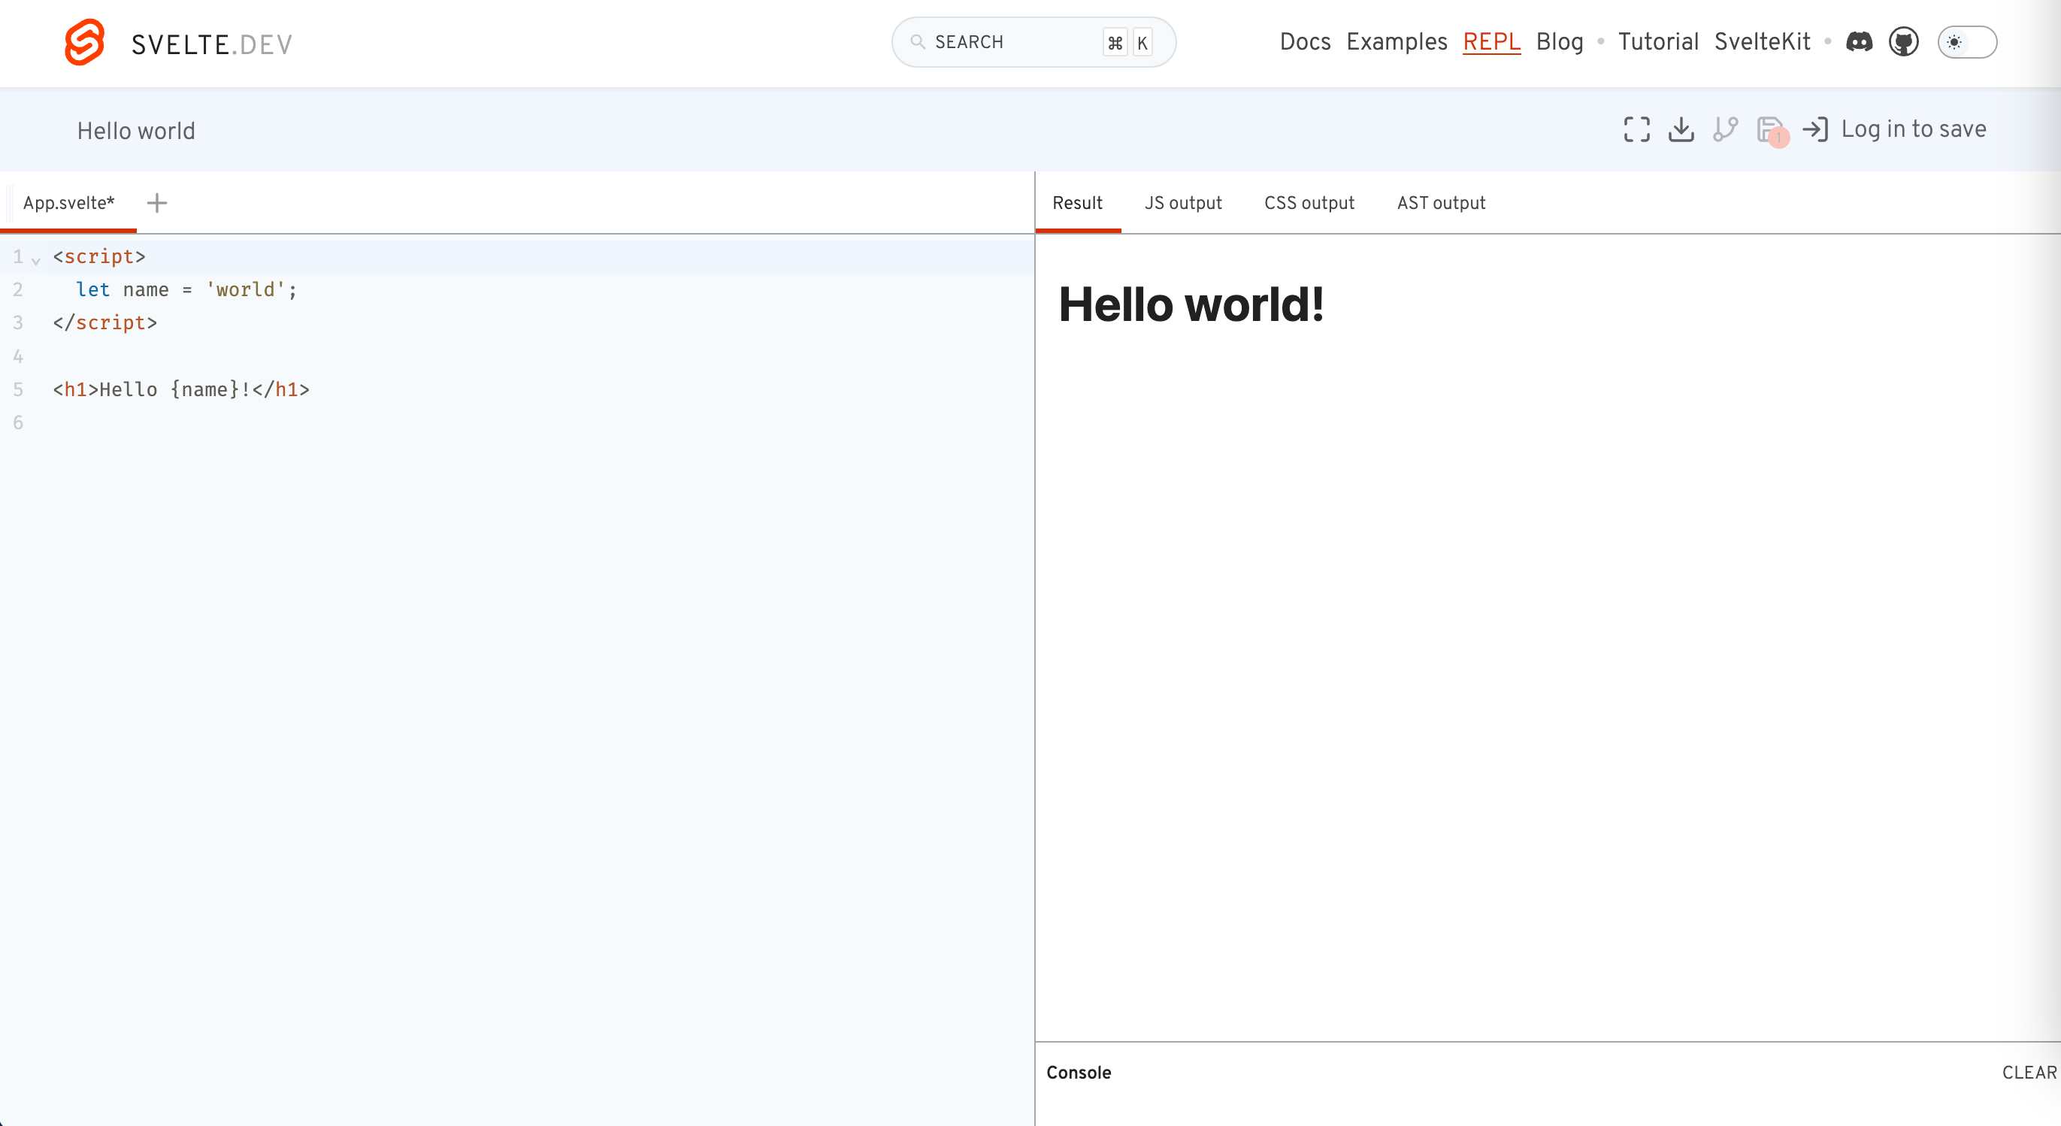Add a new file with plus icon

157,203
